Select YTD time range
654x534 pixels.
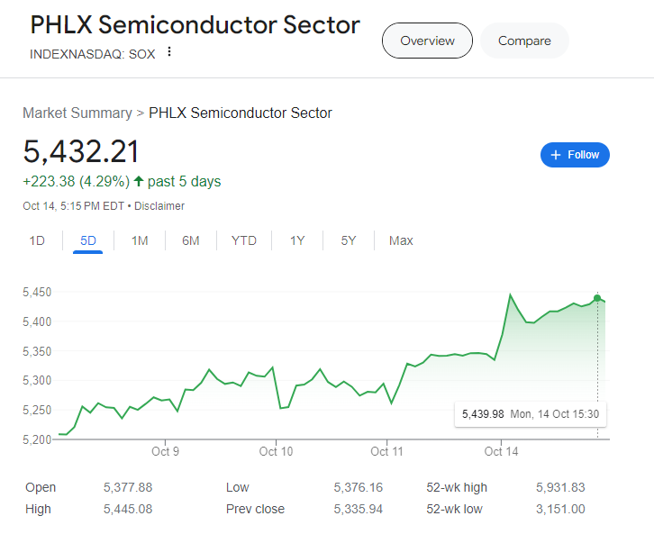point(243,240)
